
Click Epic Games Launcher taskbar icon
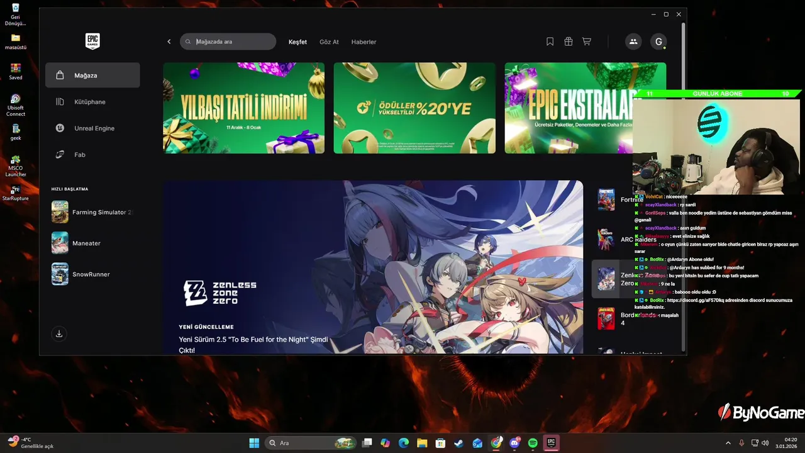click(551, 443)
